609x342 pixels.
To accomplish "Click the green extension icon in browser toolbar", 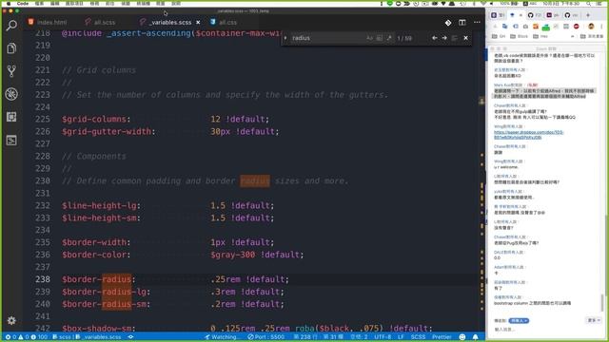I will [x=545, y=27].
